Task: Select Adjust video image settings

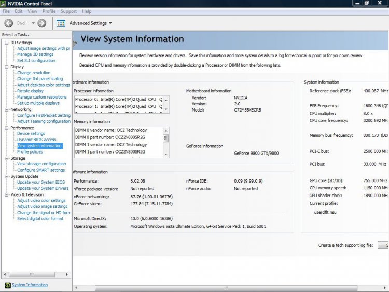Action: [42, 206]
